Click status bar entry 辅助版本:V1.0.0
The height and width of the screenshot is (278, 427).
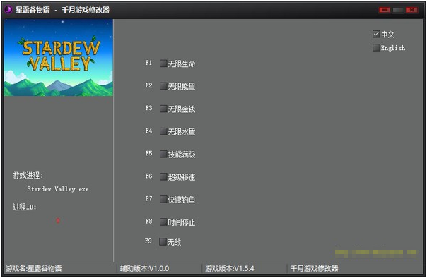(145, 269)
